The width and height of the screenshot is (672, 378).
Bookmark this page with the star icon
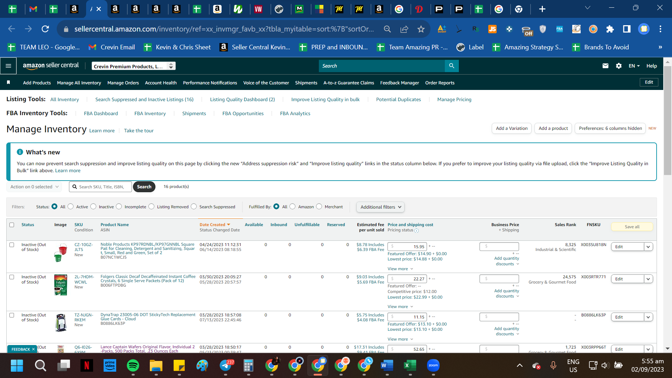pyautogui.click(x=421, y=29)
